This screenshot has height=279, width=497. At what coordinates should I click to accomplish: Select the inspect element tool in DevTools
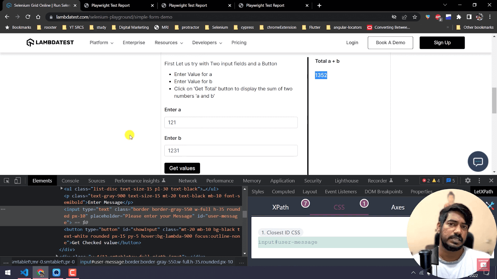coord(6,180)
